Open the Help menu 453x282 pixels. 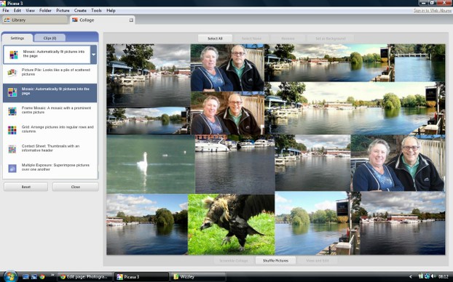[x=111, y=10]
